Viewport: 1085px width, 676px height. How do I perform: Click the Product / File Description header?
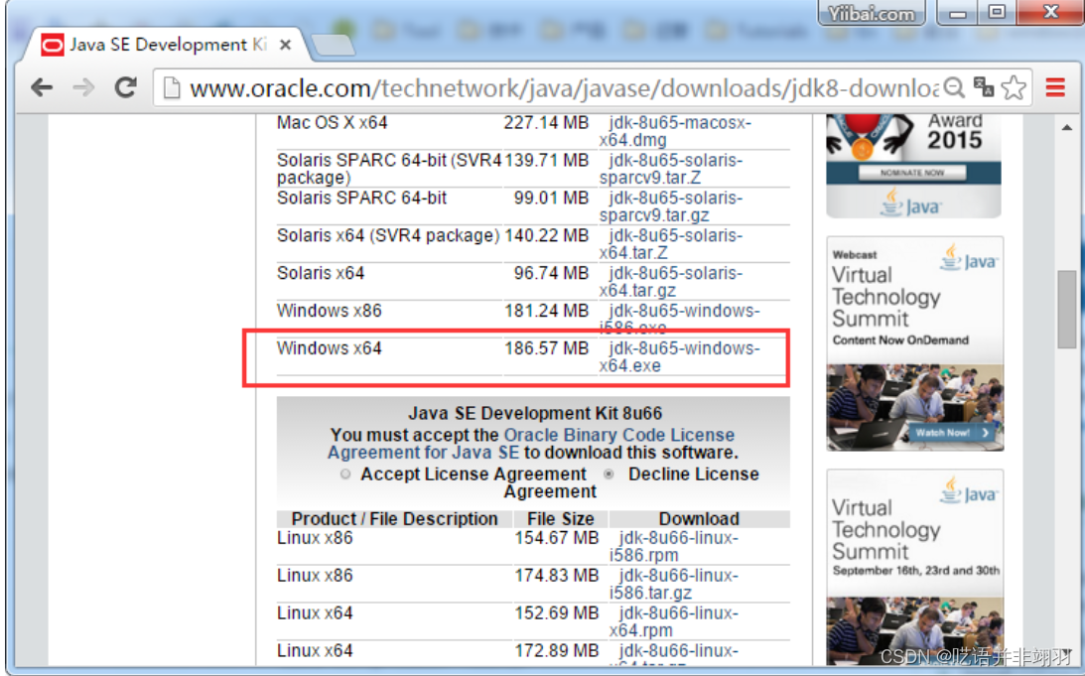coord(394,519)
